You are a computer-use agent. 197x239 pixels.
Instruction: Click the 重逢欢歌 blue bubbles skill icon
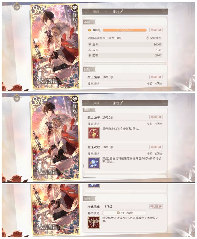(94, 163)
